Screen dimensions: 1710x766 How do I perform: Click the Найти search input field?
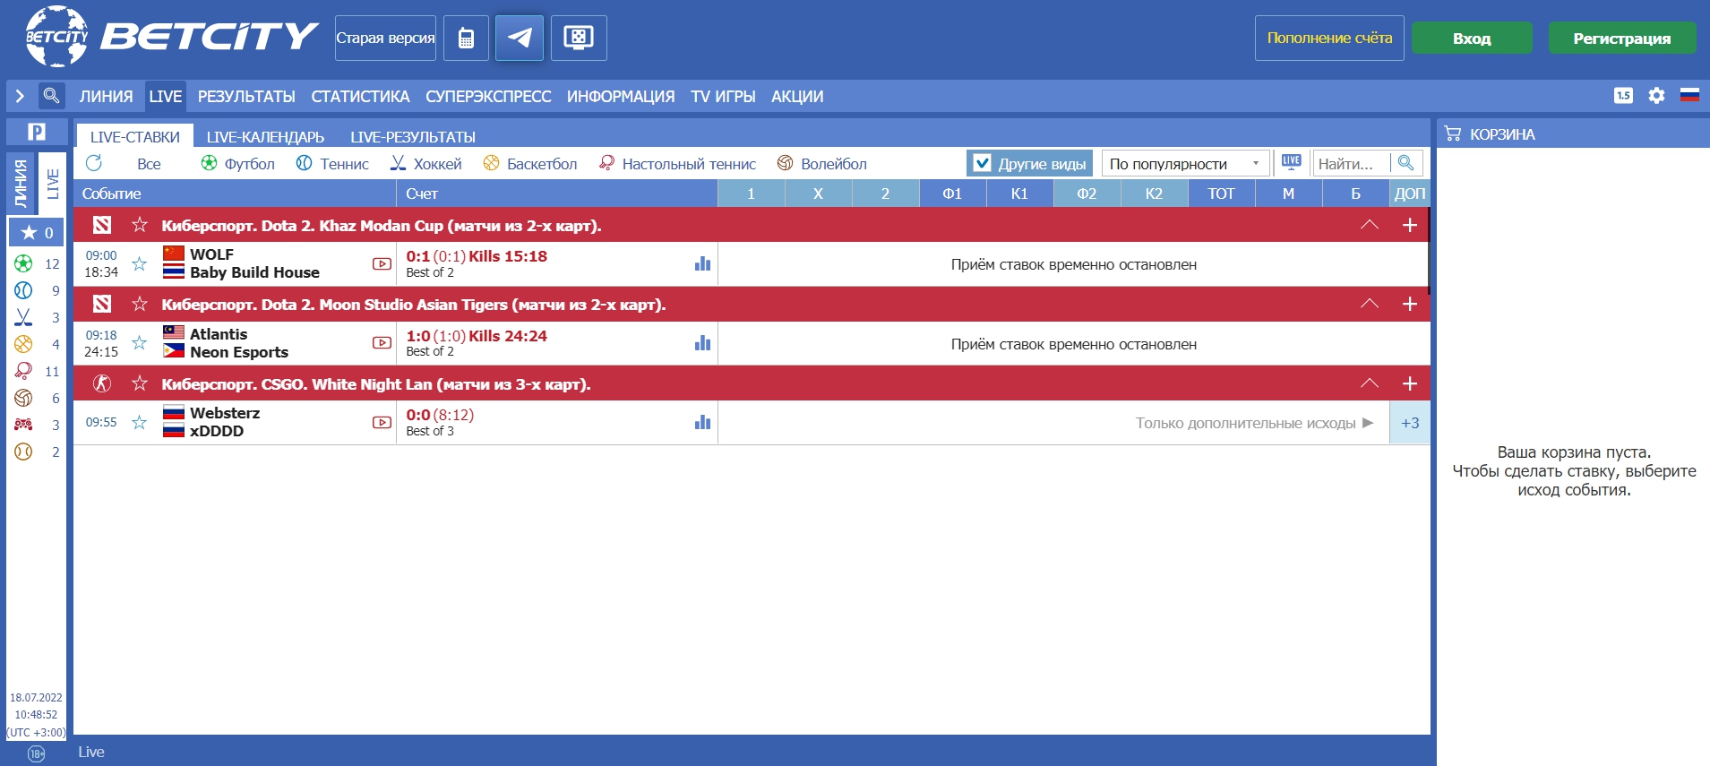click(1350, 164)
